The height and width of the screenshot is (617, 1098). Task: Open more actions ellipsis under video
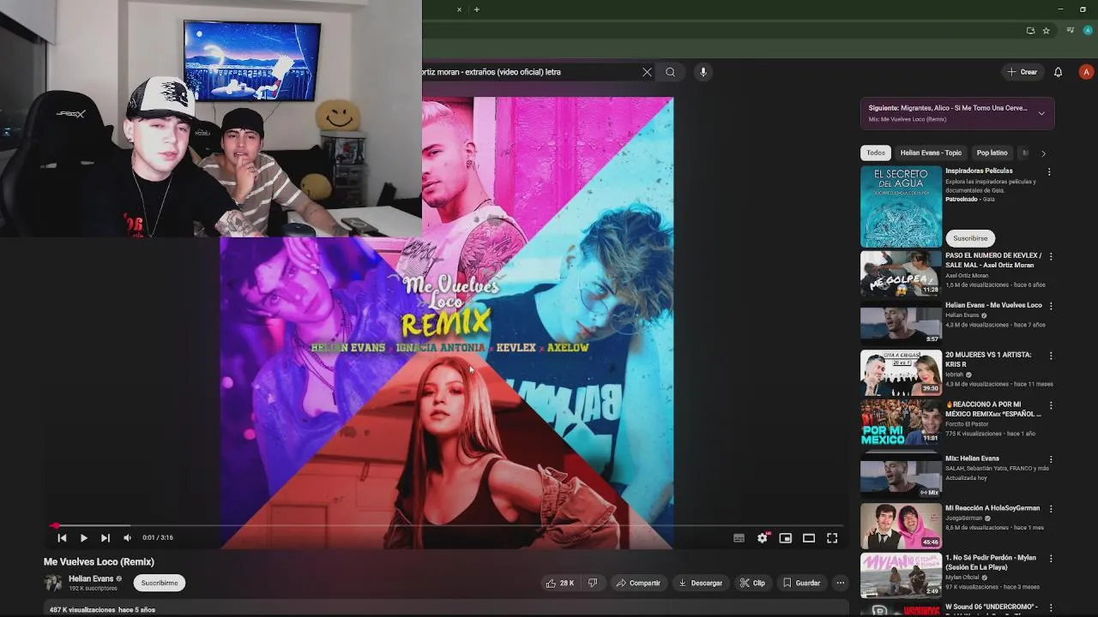pyautogui.click(x=841, y=583)
